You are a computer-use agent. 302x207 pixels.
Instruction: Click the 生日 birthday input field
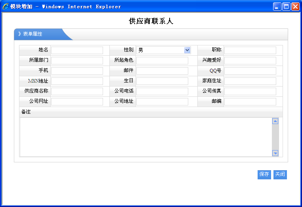[x=162, y=81]
